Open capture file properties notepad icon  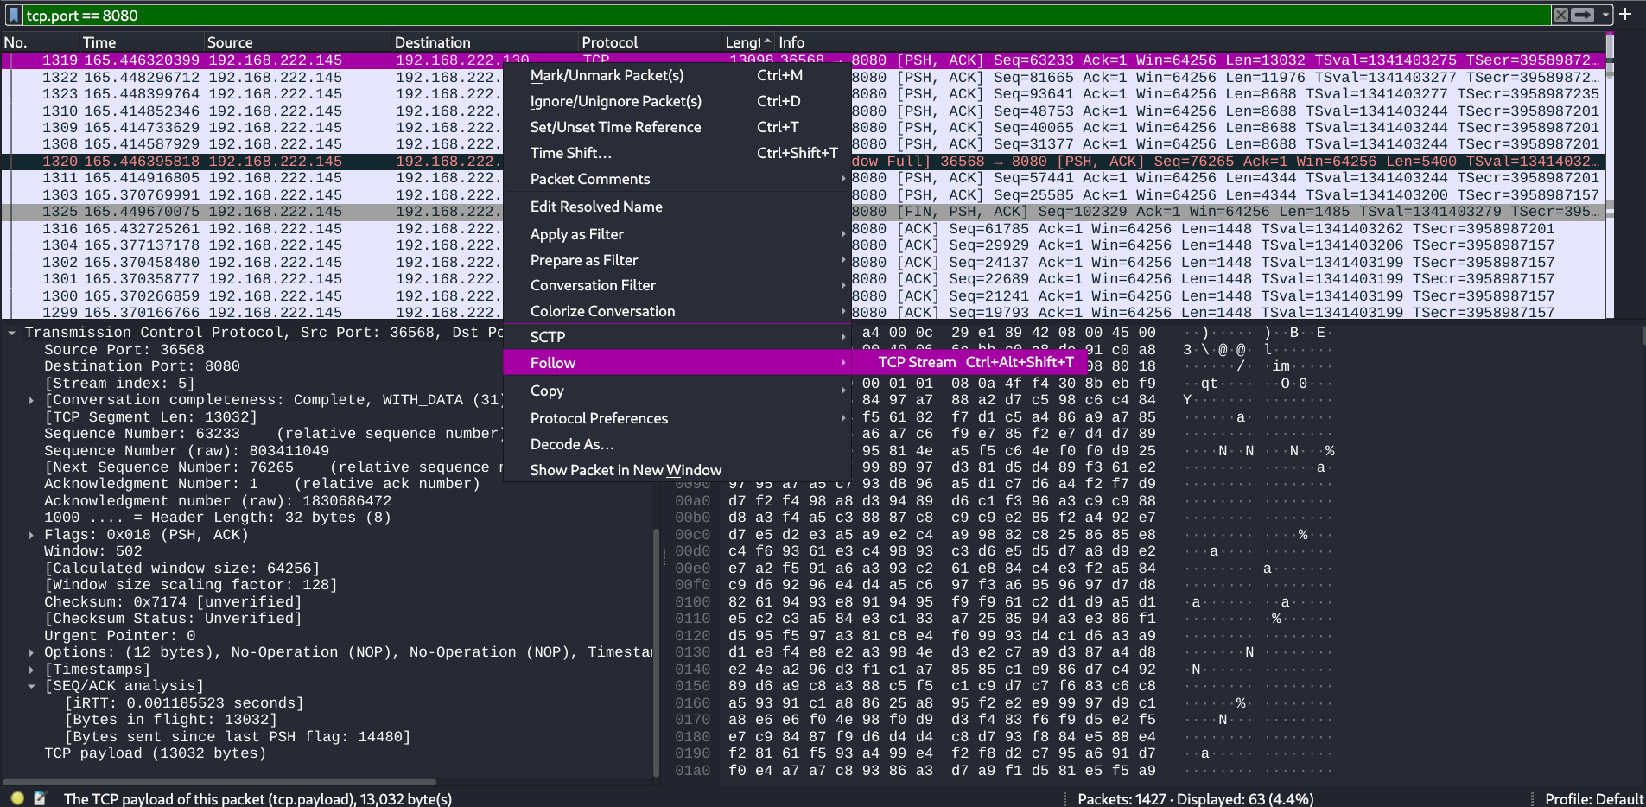point(40,798)
